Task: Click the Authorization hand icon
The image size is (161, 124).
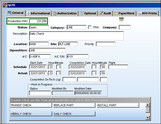Action: point(55,13)
